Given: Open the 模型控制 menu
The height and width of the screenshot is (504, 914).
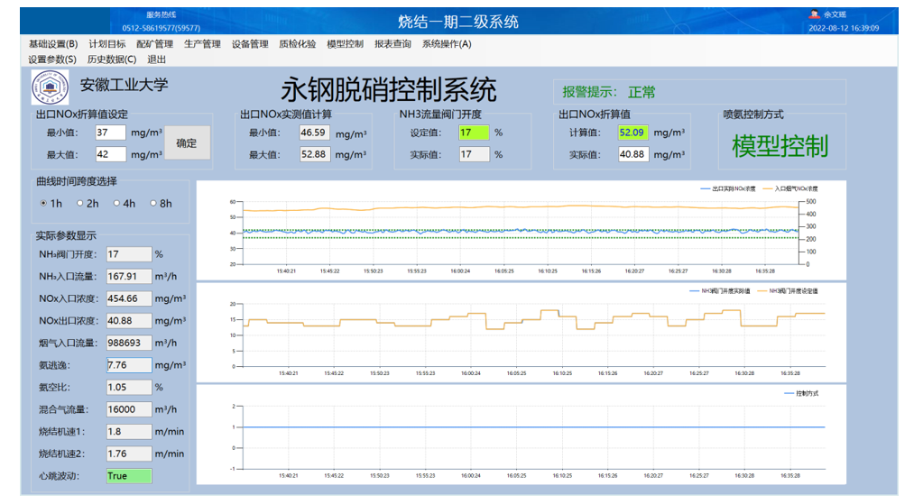Looking at the screenshot, I should click(x=345, y=43).
